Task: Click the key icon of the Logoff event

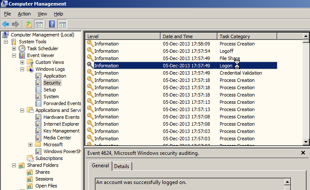Action: [90, 51]
